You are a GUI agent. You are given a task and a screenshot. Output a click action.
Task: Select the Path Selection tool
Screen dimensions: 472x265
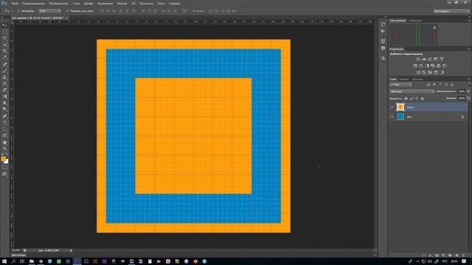[4, 129]
